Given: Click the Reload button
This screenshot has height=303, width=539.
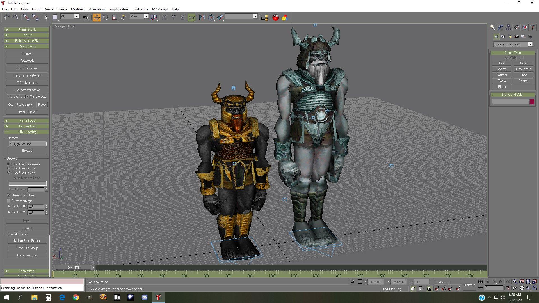Looking at the screenshot, I should pos(27,228).
